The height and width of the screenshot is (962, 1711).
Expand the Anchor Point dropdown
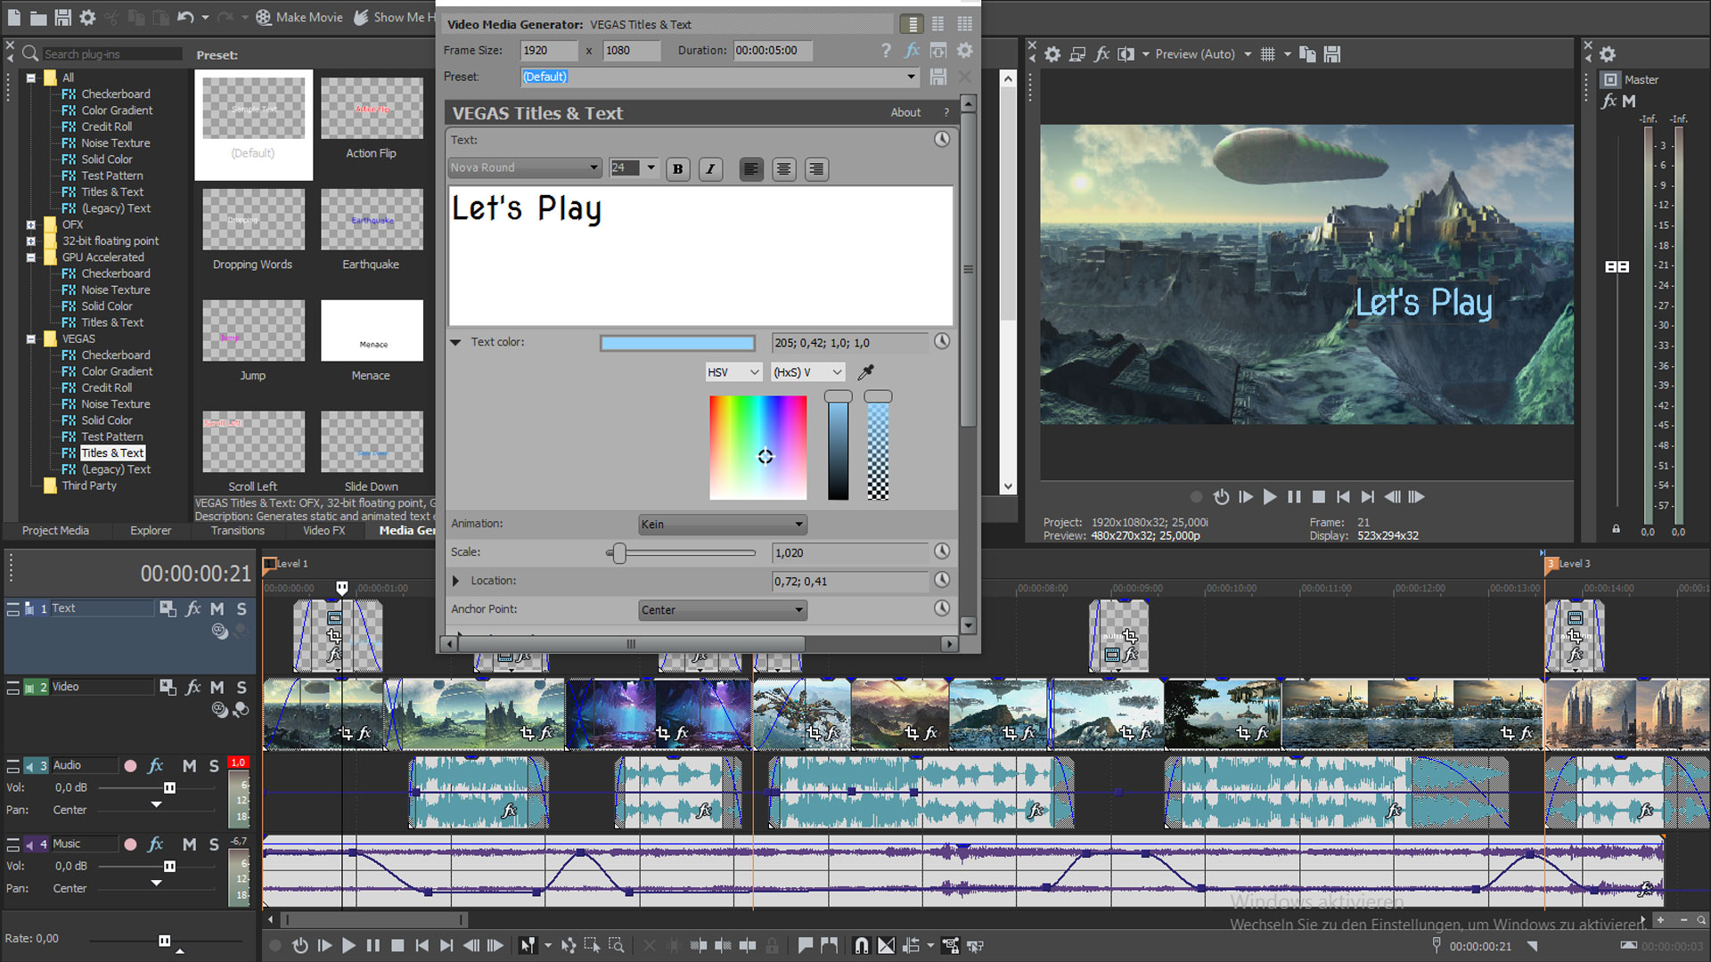(x=798, y=608)
